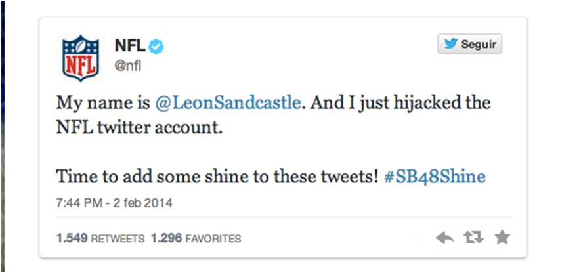This screenshot has height=273, width=579.
Task: Open the @LeonSandcastle mention
Action: (x=228, y=103)
